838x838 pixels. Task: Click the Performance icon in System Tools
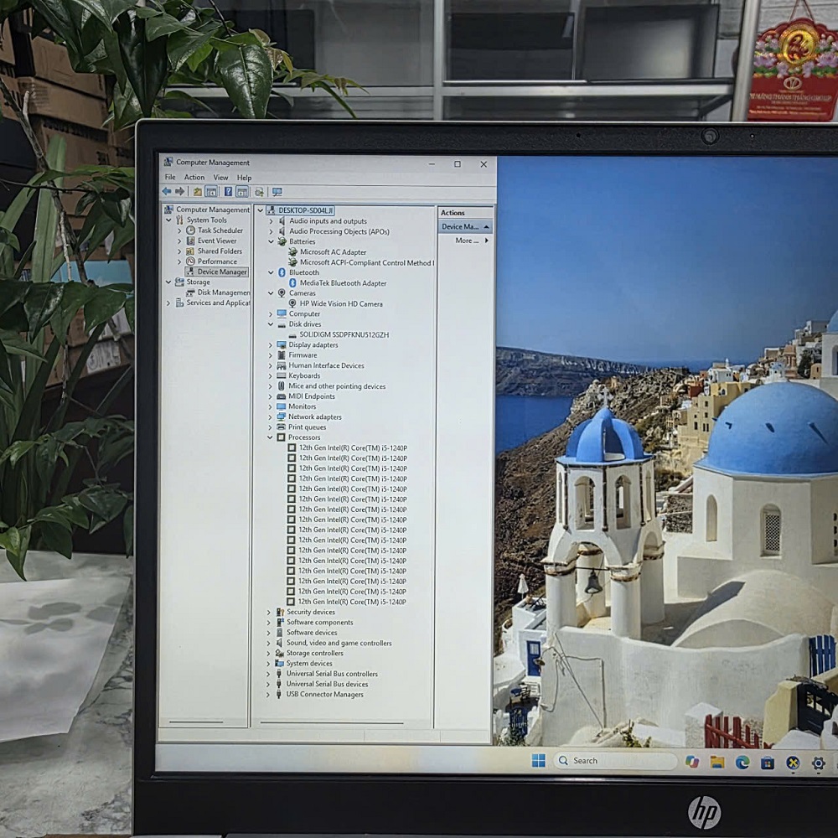point(190,261)
